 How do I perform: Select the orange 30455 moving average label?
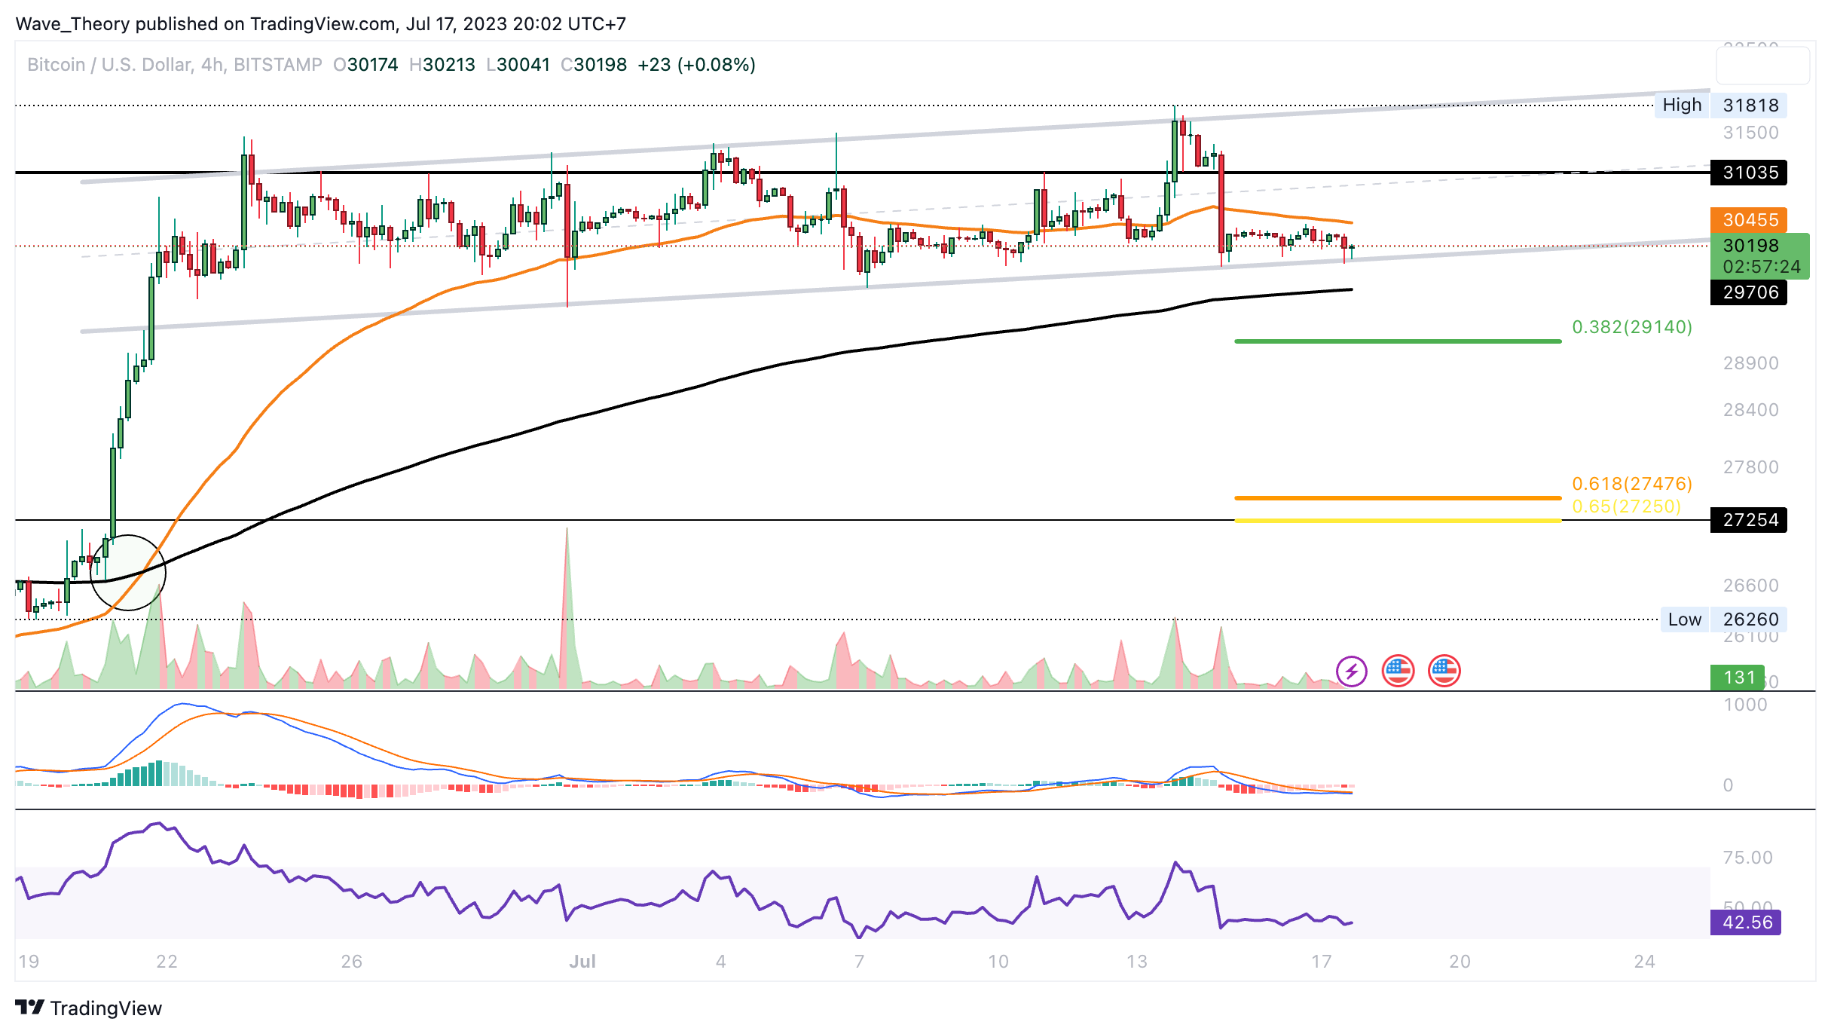coord(1749,220)
